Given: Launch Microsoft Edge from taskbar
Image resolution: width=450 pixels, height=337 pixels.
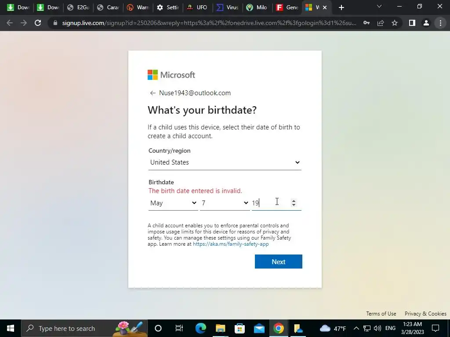Looking at the screenshot, I should click(200, 328).
